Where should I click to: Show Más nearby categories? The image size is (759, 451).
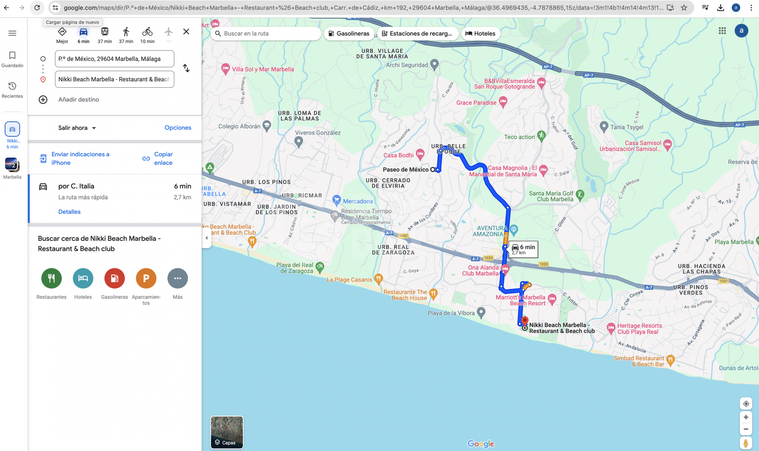tap(178, 283)
